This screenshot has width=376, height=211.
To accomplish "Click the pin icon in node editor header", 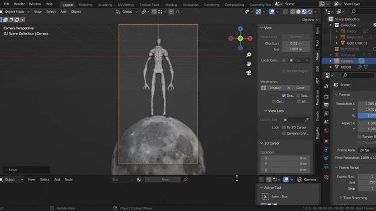I will [x=185, y=179].
